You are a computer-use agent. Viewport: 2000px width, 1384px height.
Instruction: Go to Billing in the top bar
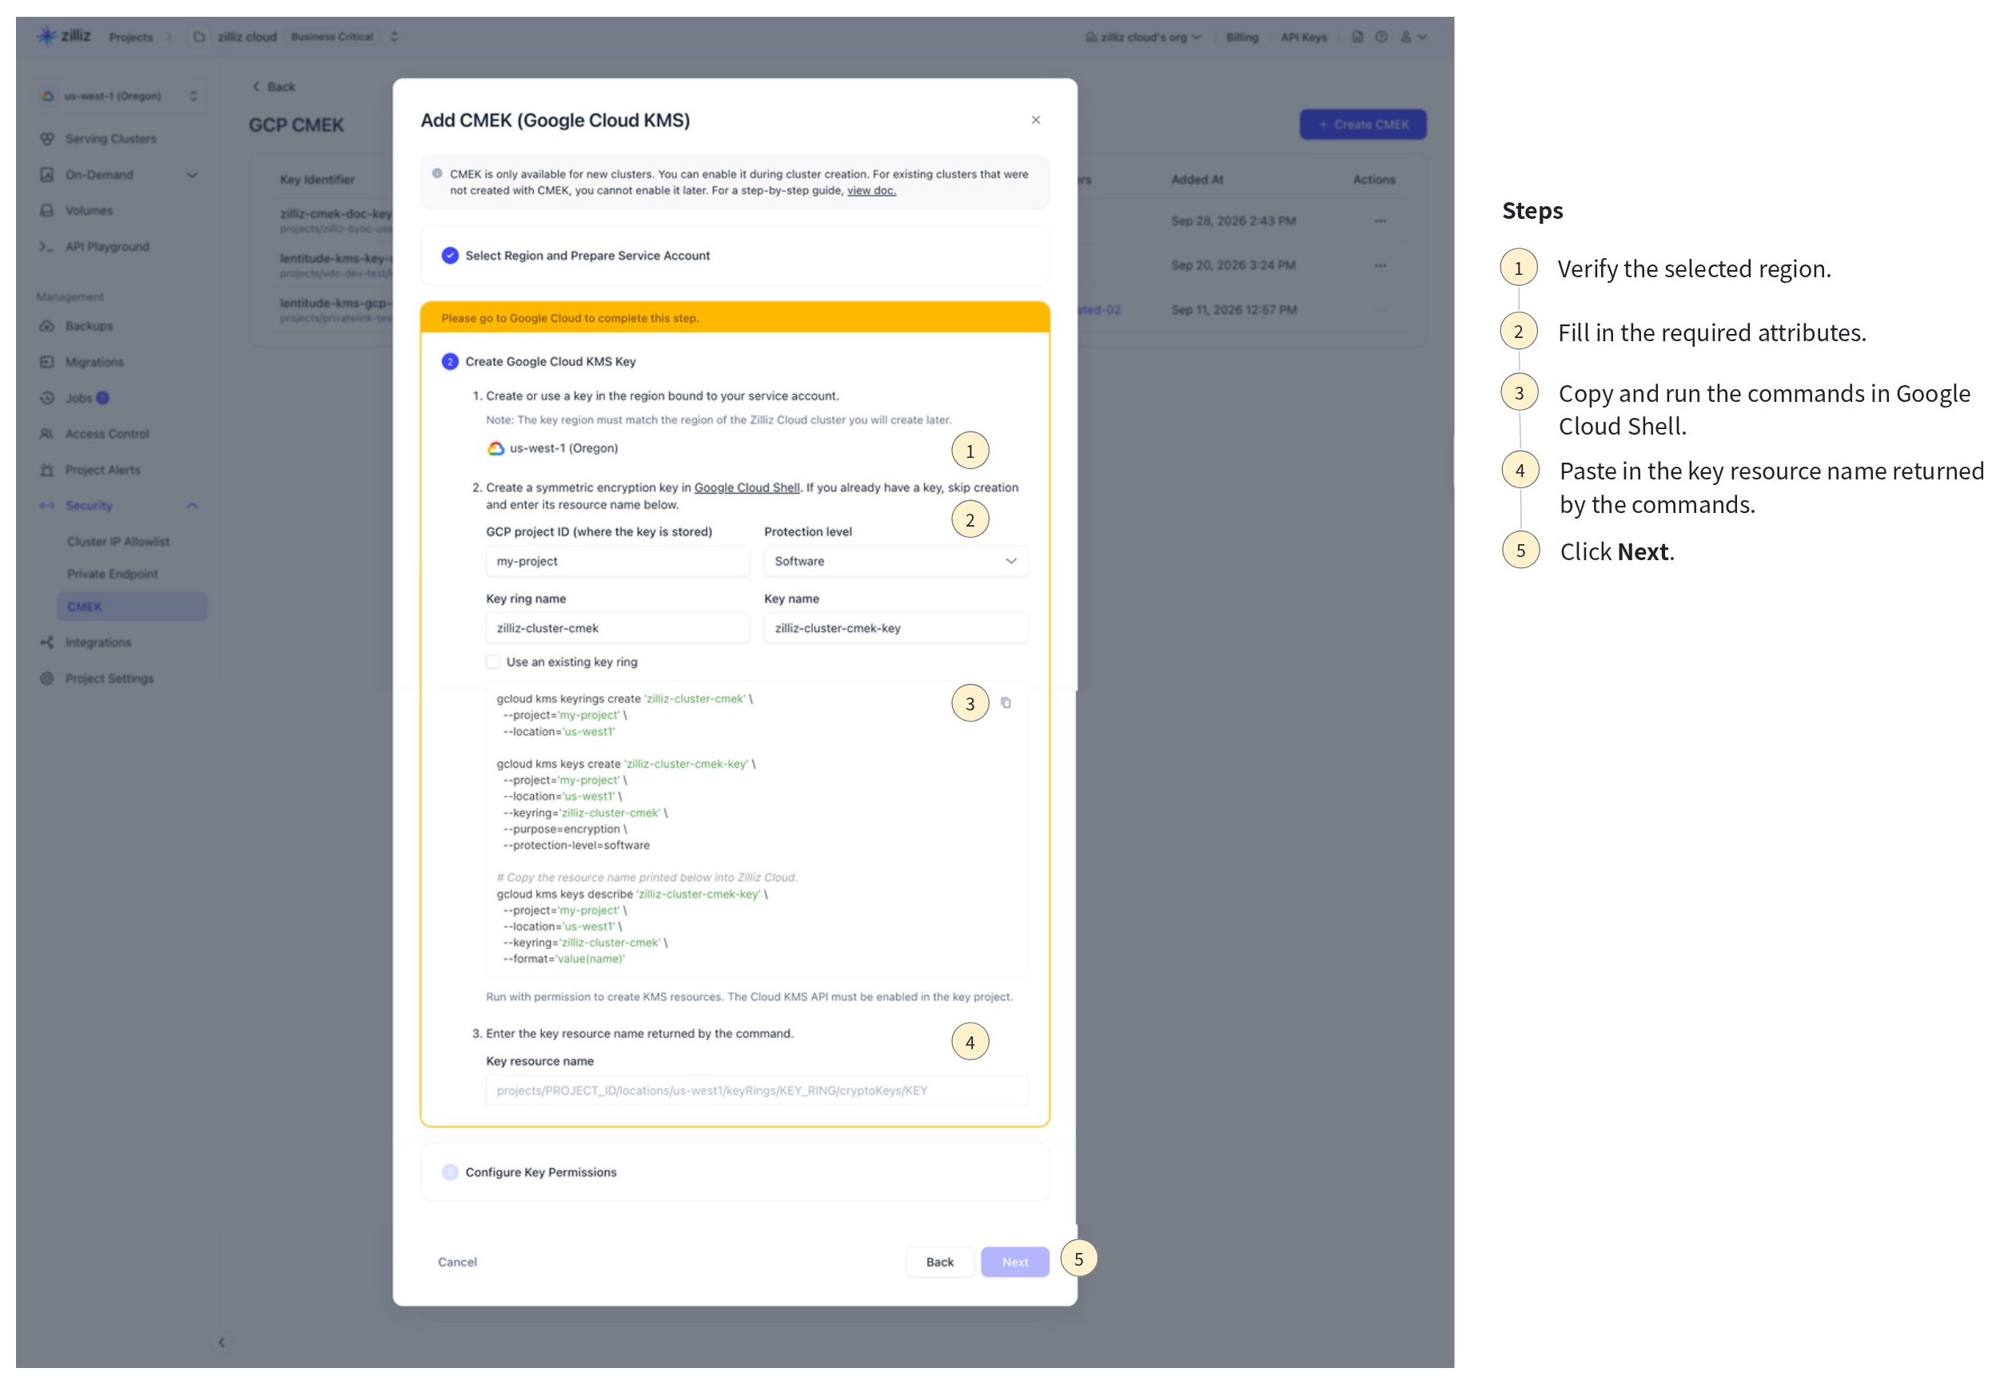coord(1242,38)
